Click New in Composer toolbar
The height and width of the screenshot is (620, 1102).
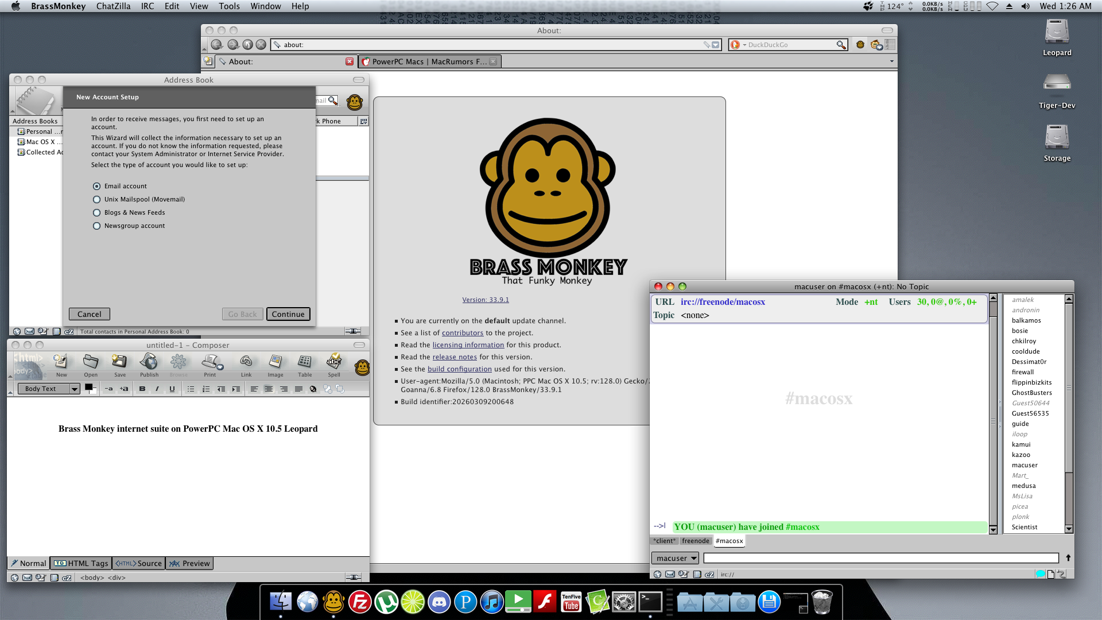click(x=61, y=366)
